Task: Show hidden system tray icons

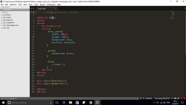Action: tap(154, 102)
